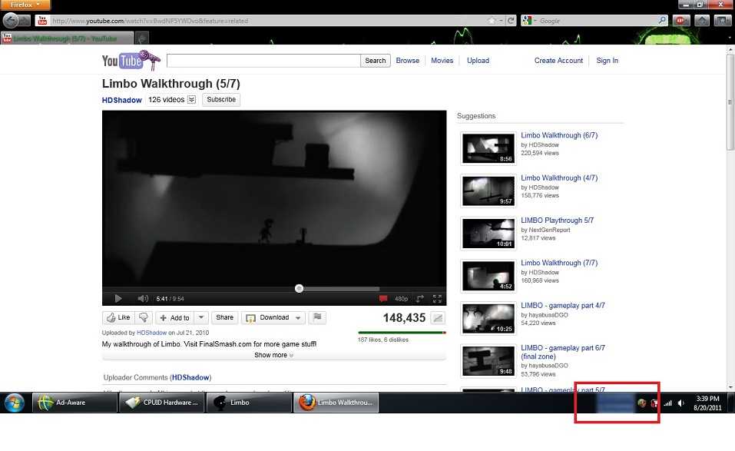Image resolution: width=735 pixels, height=451 pixels.
Task: Open LIMBO - gameplay part 6/7 link
Action: 562,352
